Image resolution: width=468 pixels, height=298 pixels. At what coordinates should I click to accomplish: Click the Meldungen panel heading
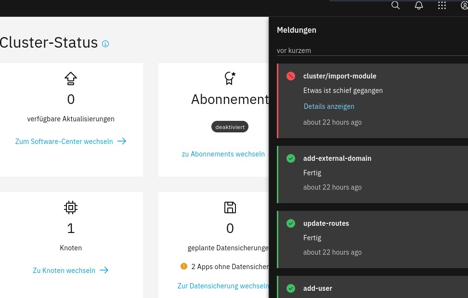coord(297,30)
